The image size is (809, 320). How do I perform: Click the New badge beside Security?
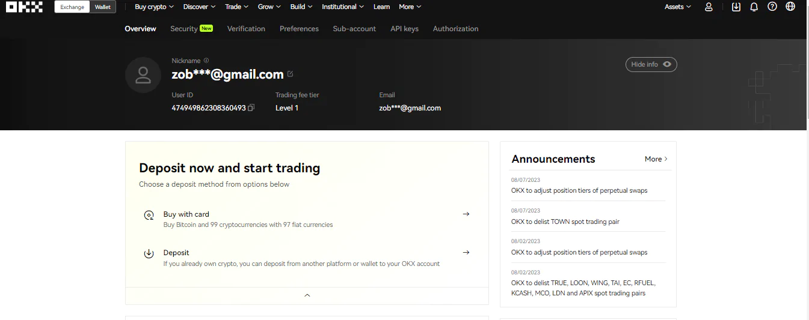206,28
